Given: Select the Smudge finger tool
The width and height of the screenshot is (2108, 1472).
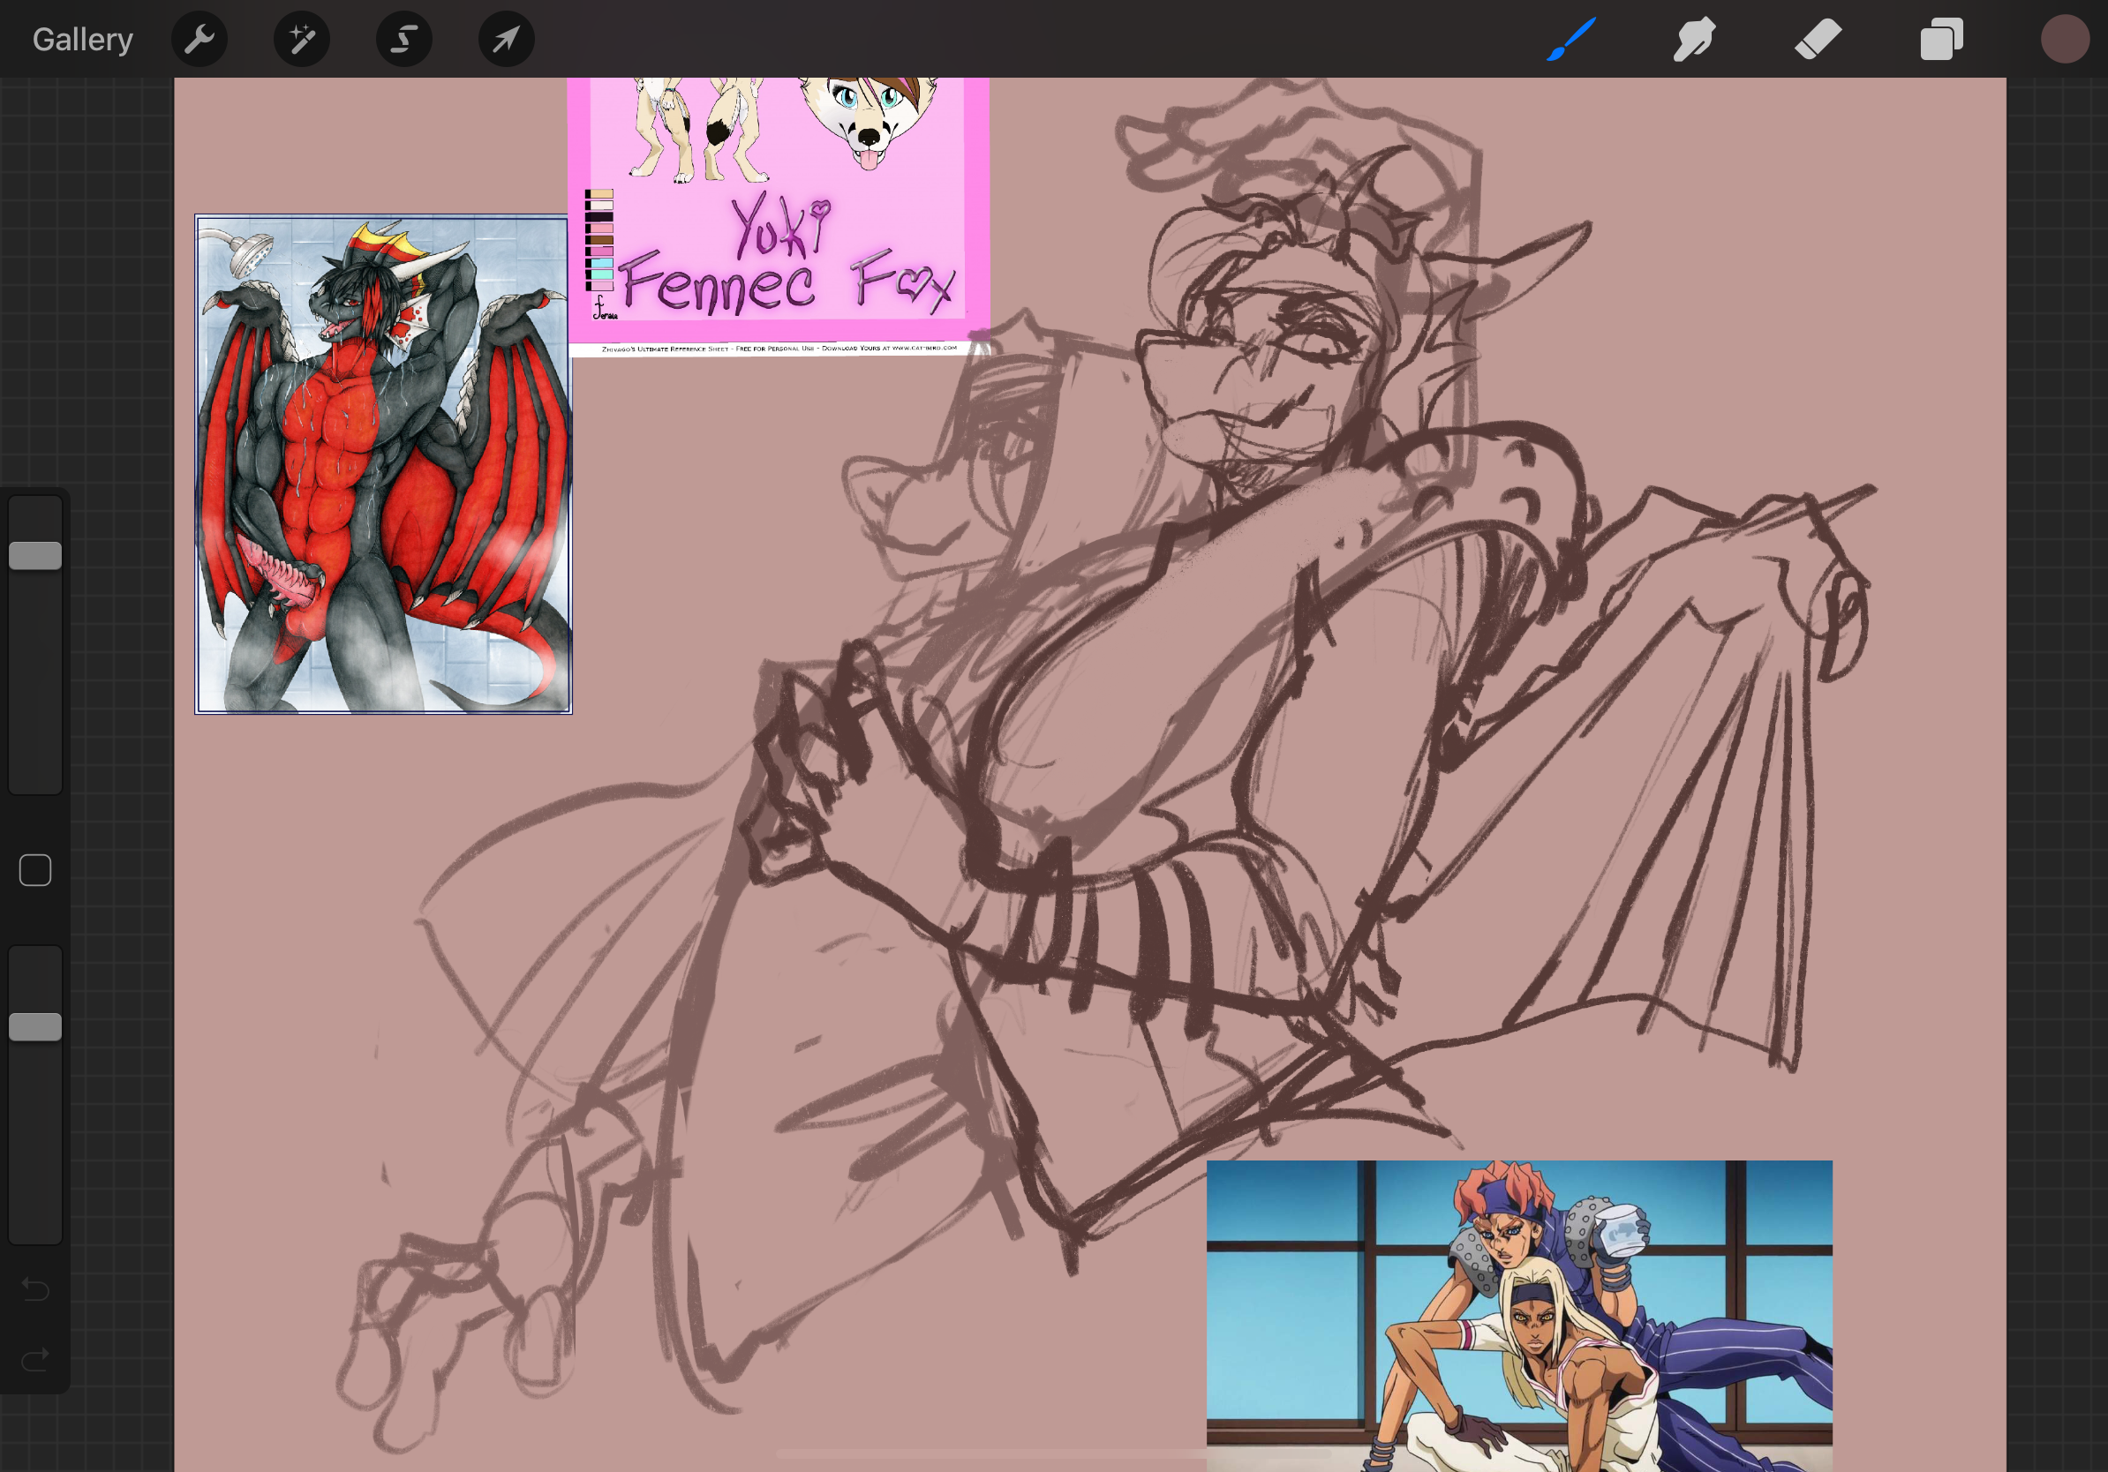Looking at the screenshot, I should click(x=1694, y=40).
